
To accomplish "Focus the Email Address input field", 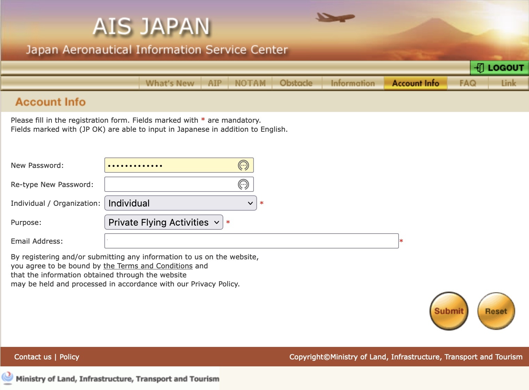I will tap(251, 241).
